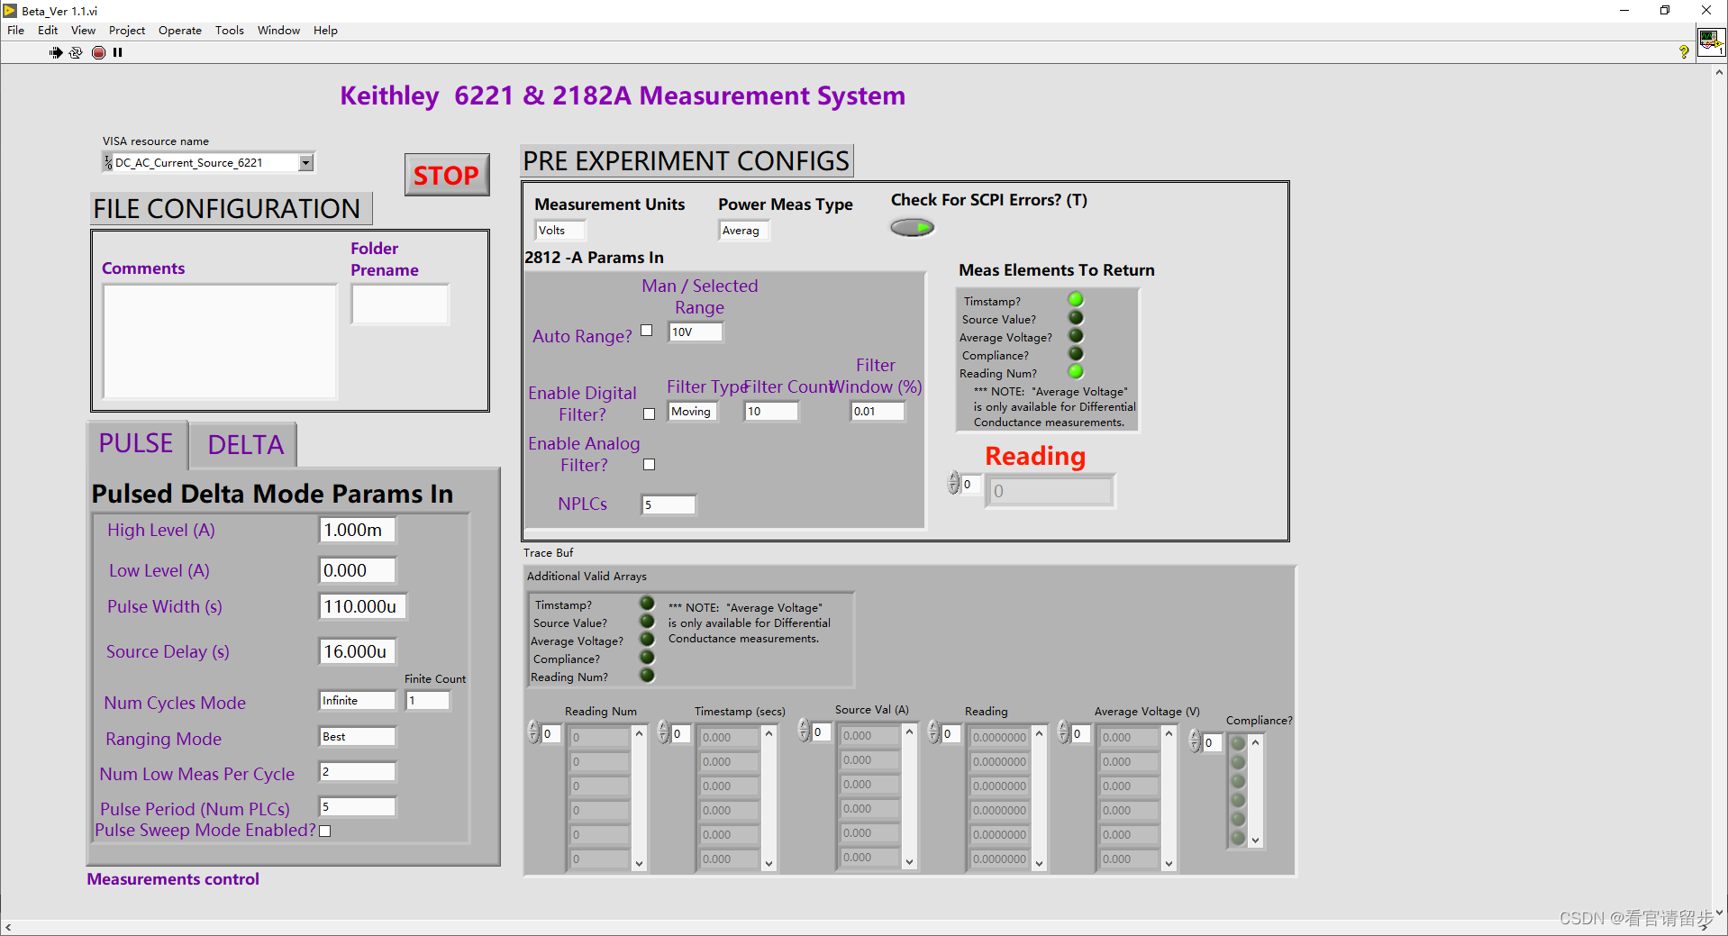Click the Compliance? array scrollbar

[x=1255, y=791]
